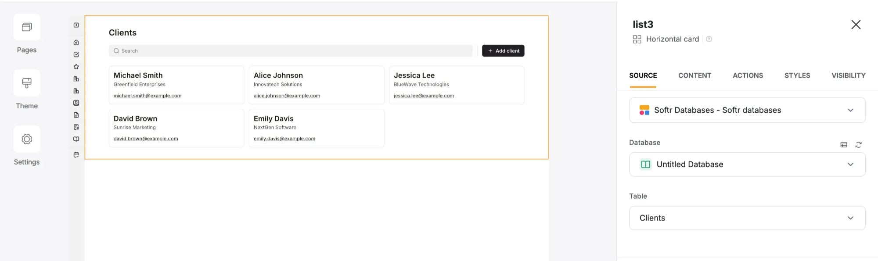
Task: Open the help icon beside Horizontal card
Action: (709, 39)
